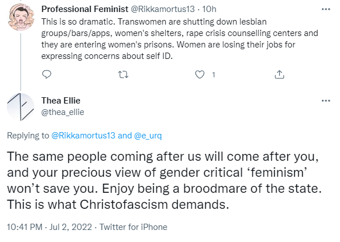Select the Christofascism reply tweet text
This screenshot has height=242, width=340.
point(164,180)
